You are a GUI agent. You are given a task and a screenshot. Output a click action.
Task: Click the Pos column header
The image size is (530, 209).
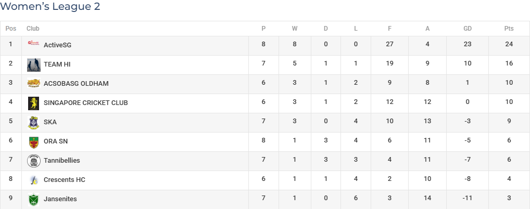[11, 29]
